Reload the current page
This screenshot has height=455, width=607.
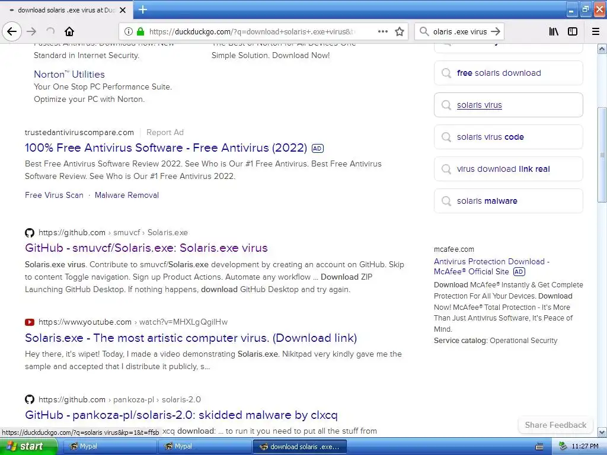click(50, 31)
